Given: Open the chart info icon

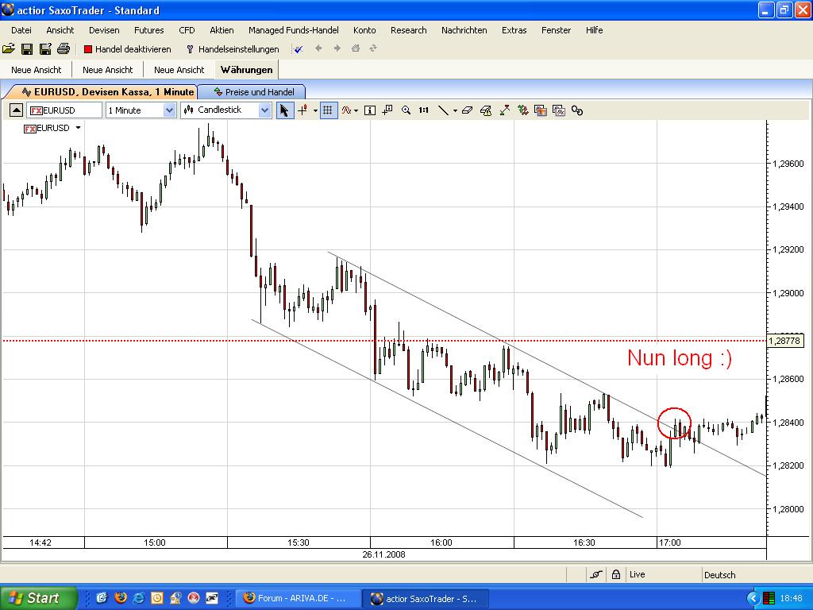Looking at the screenshot, I should pyautogui.click(x=369, y=110).
